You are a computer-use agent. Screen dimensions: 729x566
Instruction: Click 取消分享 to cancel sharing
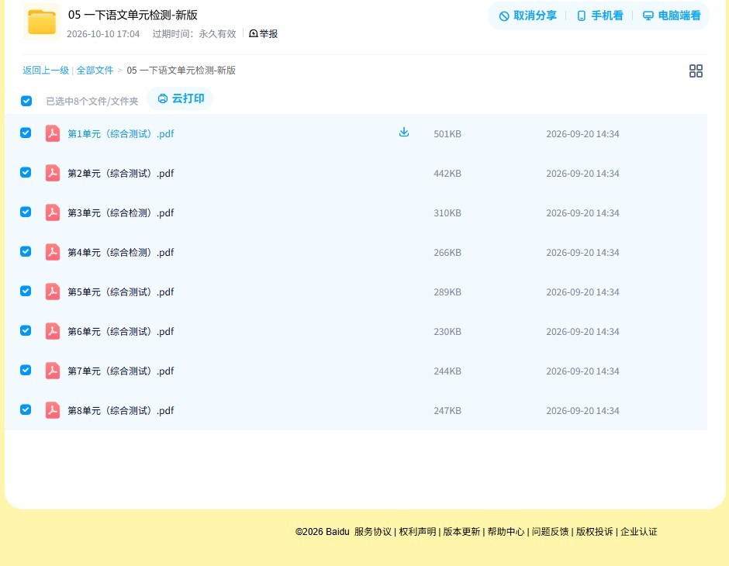click(527, 16)
